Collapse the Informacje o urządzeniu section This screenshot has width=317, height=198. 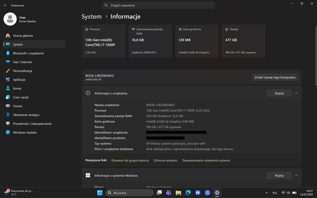296,93
